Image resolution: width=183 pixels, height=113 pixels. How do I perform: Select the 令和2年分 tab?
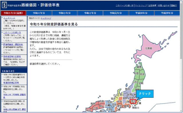pos(90,13)
